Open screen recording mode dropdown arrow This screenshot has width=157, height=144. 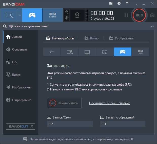[20, 15]
